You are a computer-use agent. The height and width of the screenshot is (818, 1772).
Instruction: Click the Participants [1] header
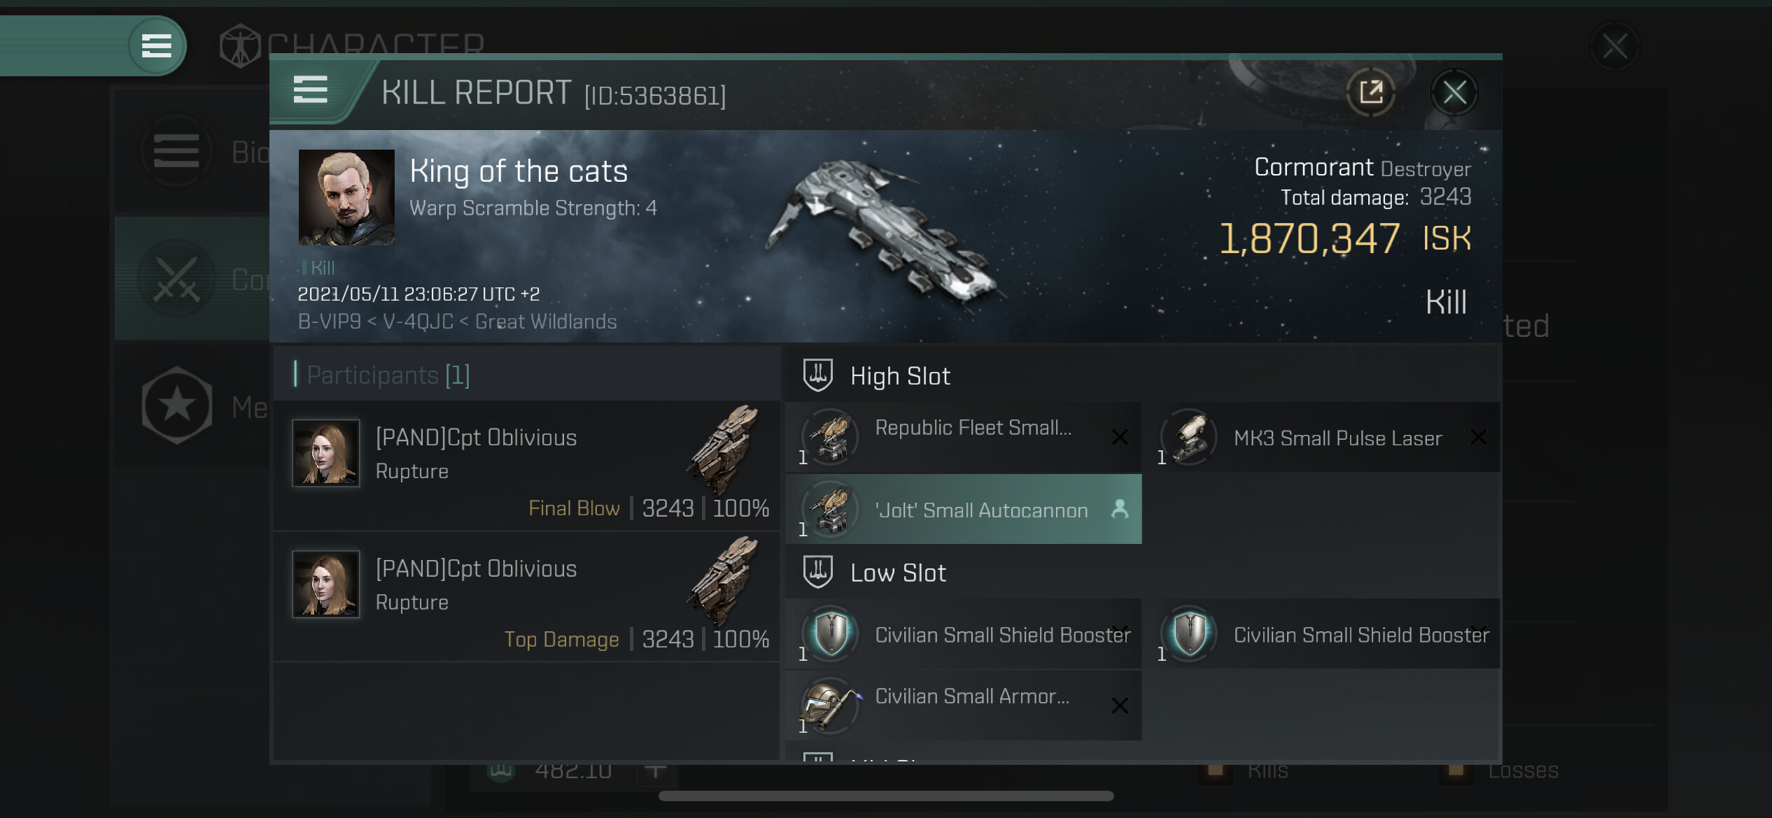click(x=388, y=375)
